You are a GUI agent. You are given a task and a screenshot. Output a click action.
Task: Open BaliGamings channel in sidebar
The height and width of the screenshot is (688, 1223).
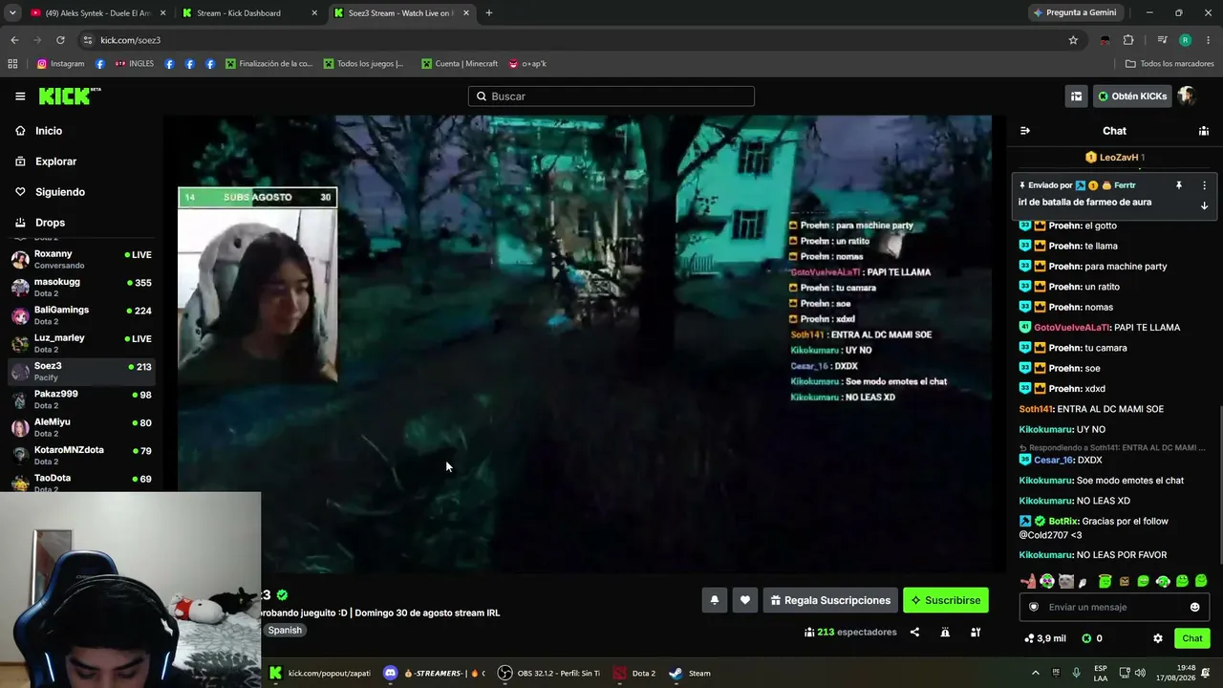(x=81, y=314)
